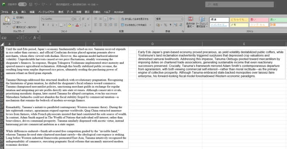The image size is (287, 149).
Task: Open the Quick Access Toolbar customize menu
Action: tap(51, 5)
